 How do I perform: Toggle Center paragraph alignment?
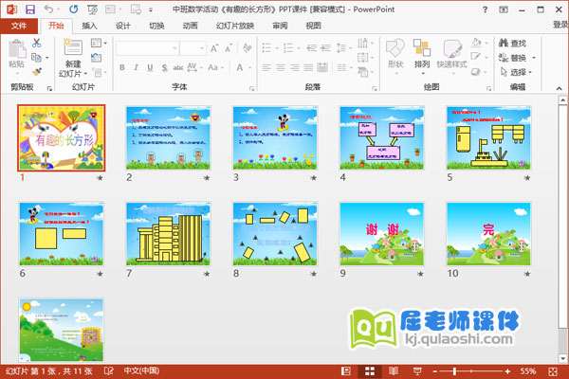[x=281, y=67]
